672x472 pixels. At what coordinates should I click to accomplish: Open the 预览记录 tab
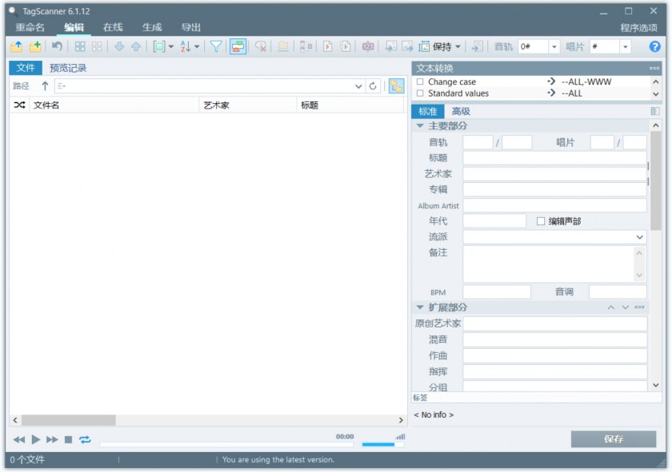[x=68, y=68]
